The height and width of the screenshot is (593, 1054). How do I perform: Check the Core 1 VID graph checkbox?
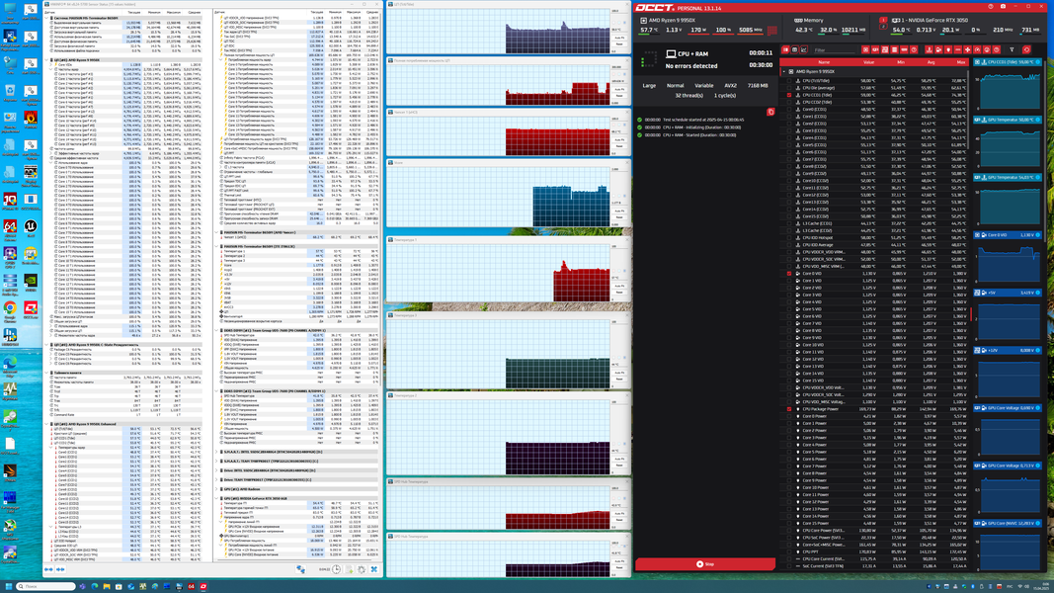point(789,281)
